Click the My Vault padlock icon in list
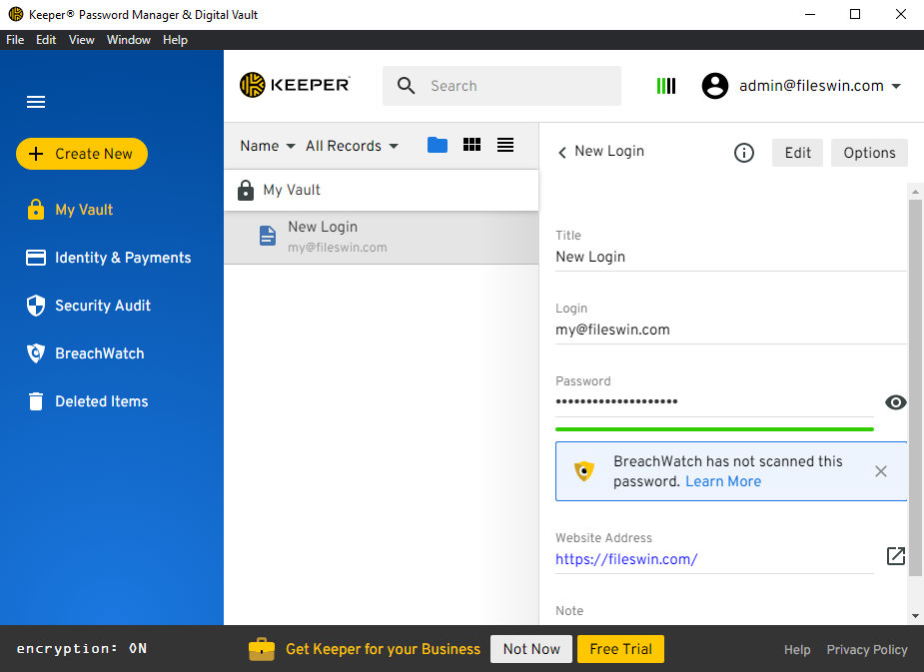The image size is (924, 672). coord(245,191)
